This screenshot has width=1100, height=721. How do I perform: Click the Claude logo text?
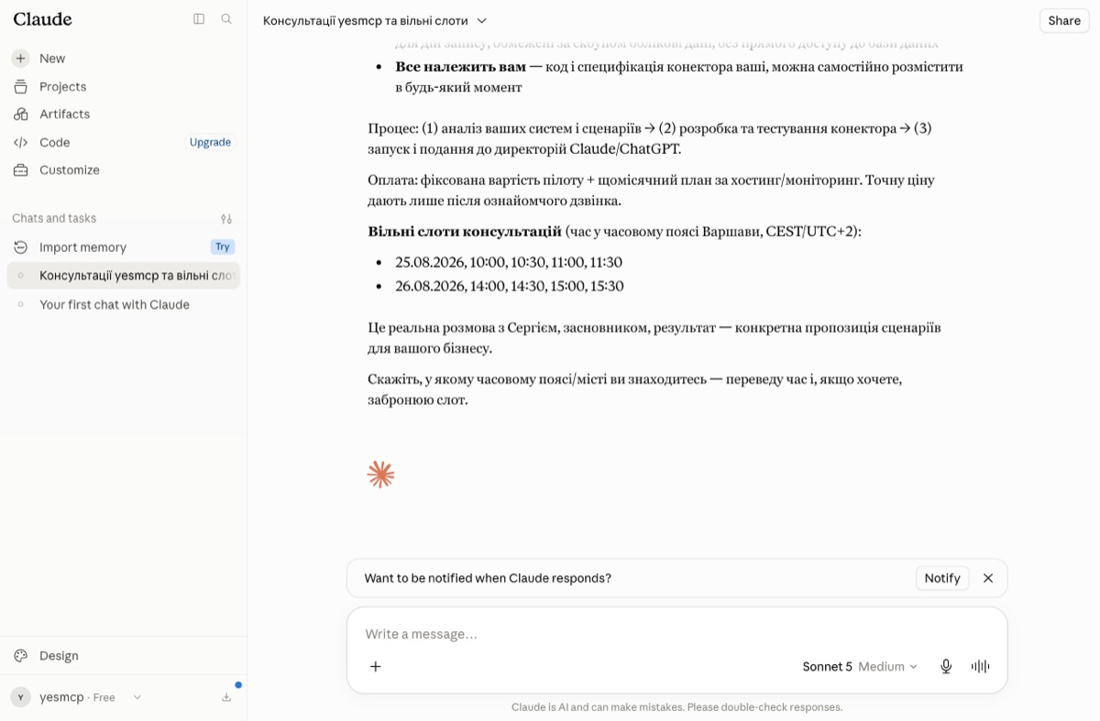coord(42,18)
